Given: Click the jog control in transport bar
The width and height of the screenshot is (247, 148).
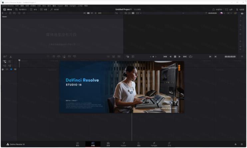Looking at the screenshot, I should (x=153, y=56).
